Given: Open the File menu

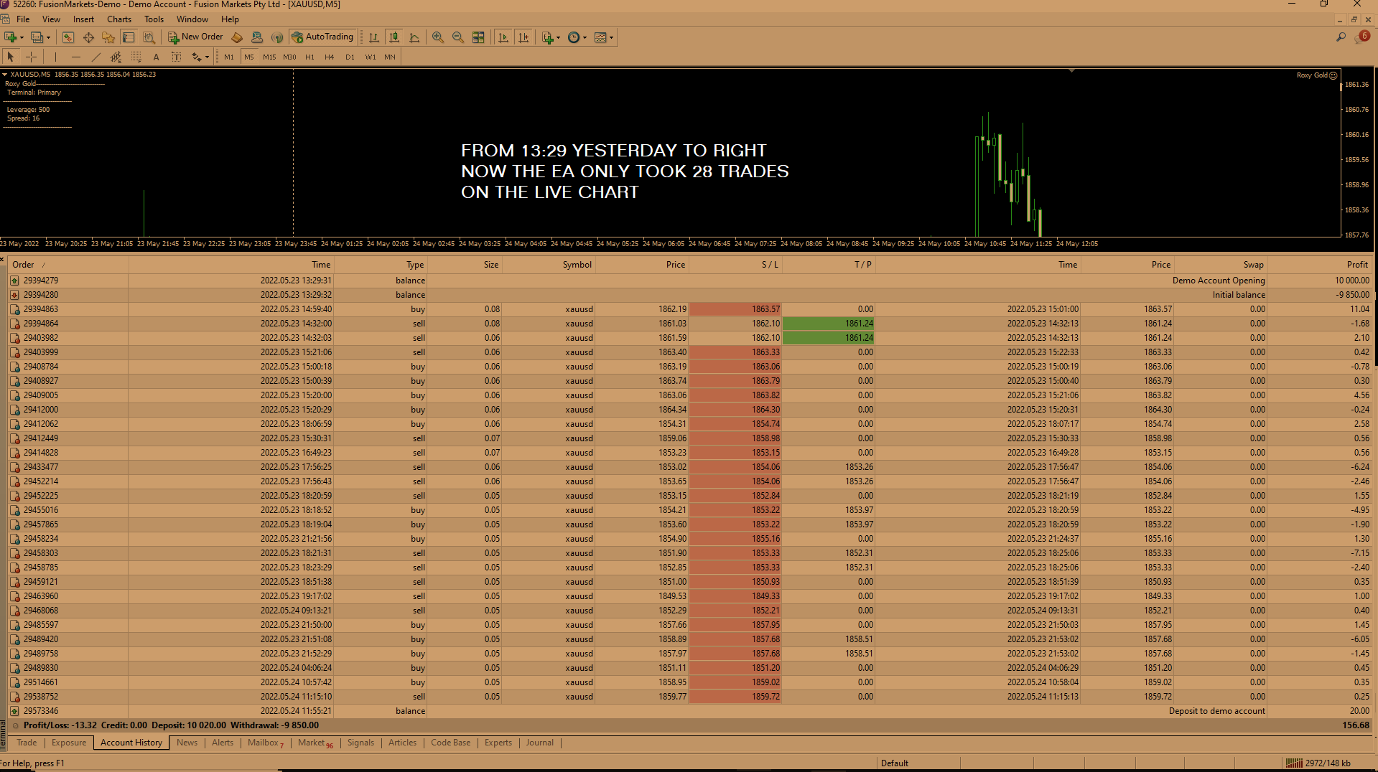Looking at the screenshot, I should coord(23,19).
